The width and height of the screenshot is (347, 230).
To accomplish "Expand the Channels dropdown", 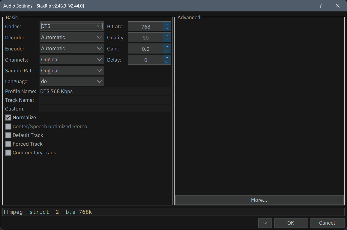I will (x=72, y=59).
